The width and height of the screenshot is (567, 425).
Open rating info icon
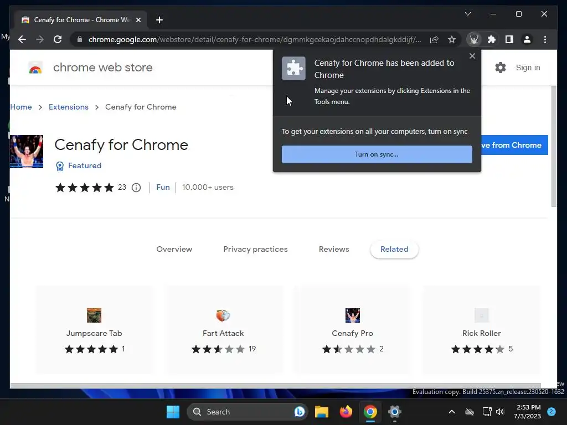pos(136,188)
